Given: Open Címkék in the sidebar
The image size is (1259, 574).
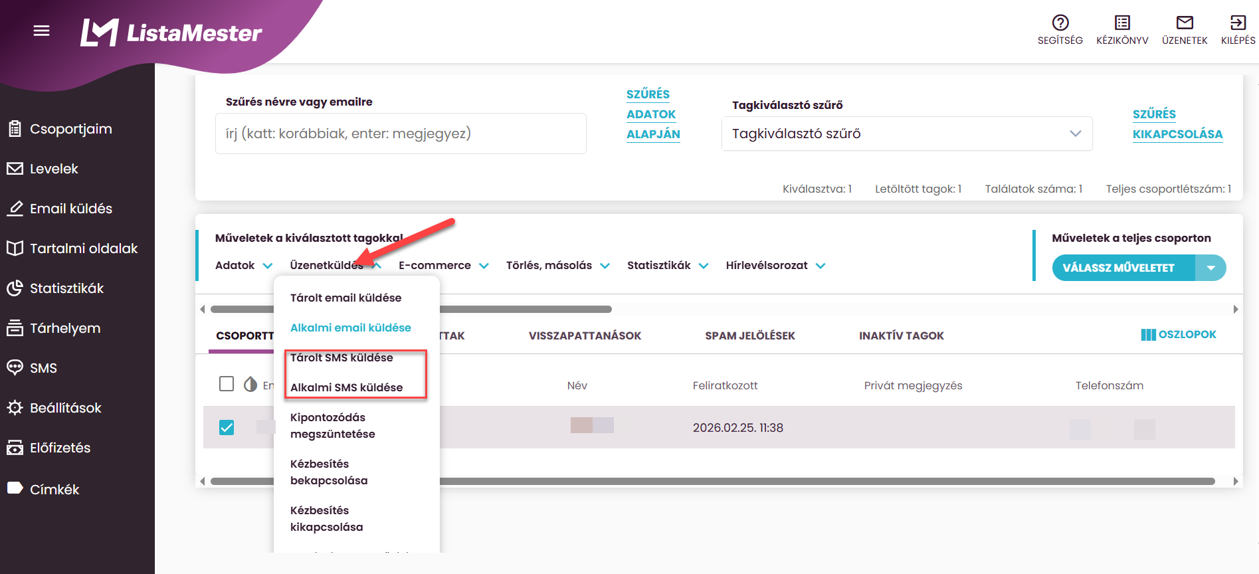Looking at the screenshot, I should click(43, 489).
